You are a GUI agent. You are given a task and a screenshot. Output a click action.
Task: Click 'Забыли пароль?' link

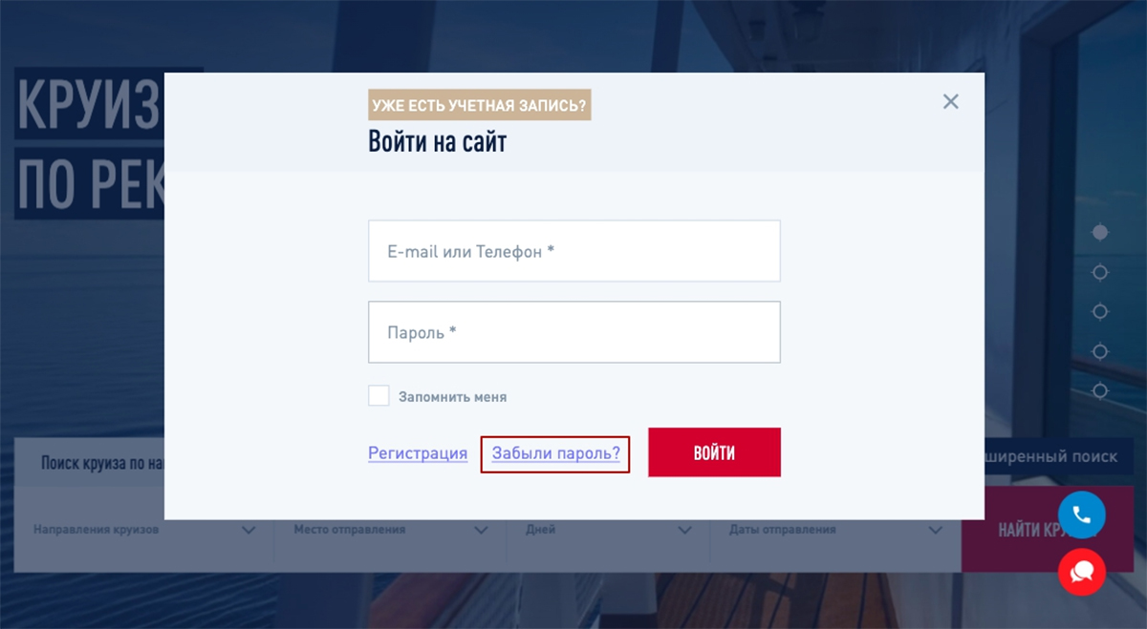pos(555,453)
